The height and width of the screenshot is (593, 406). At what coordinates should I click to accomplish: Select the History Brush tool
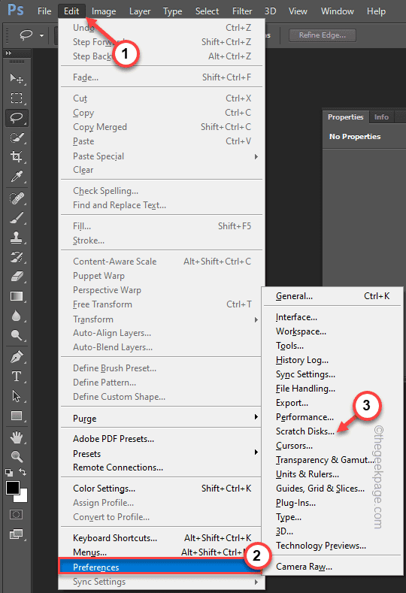point(17,257)
